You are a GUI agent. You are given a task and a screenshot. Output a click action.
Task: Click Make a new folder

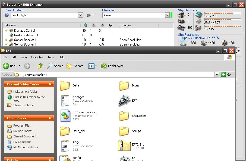pyautogui.click(x=22, y=92)
